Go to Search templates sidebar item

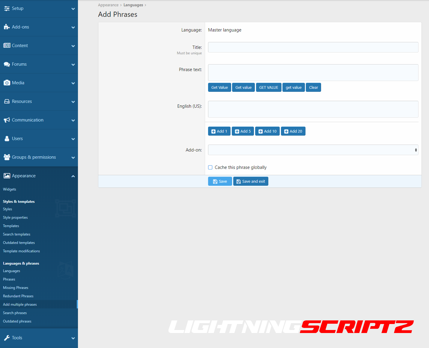[x=16, y=234]
